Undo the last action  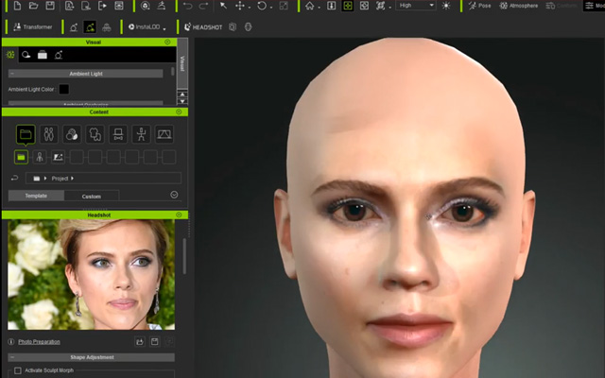coord(187,6)
